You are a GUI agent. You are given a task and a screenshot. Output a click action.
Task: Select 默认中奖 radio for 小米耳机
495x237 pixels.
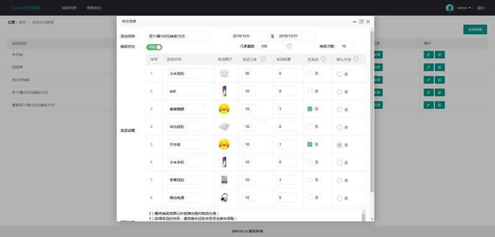click(339, 74)
